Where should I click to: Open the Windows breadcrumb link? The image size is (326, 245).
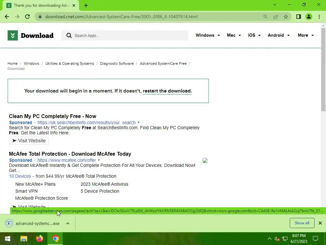(32, 63)
